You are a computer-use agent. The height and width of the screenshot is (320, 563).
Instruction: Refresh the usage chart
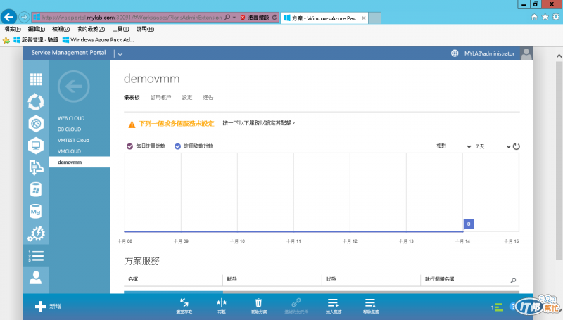coord(516,146)
